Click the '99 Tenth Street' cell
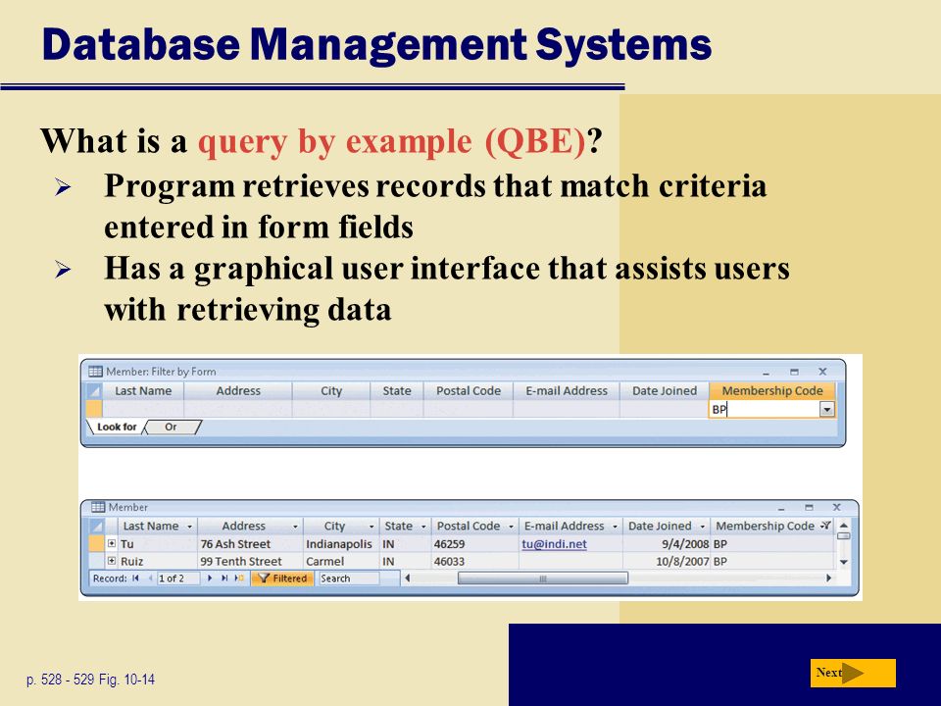The height and width of the screenshot is (706, 941). click(x=250, y=561)
